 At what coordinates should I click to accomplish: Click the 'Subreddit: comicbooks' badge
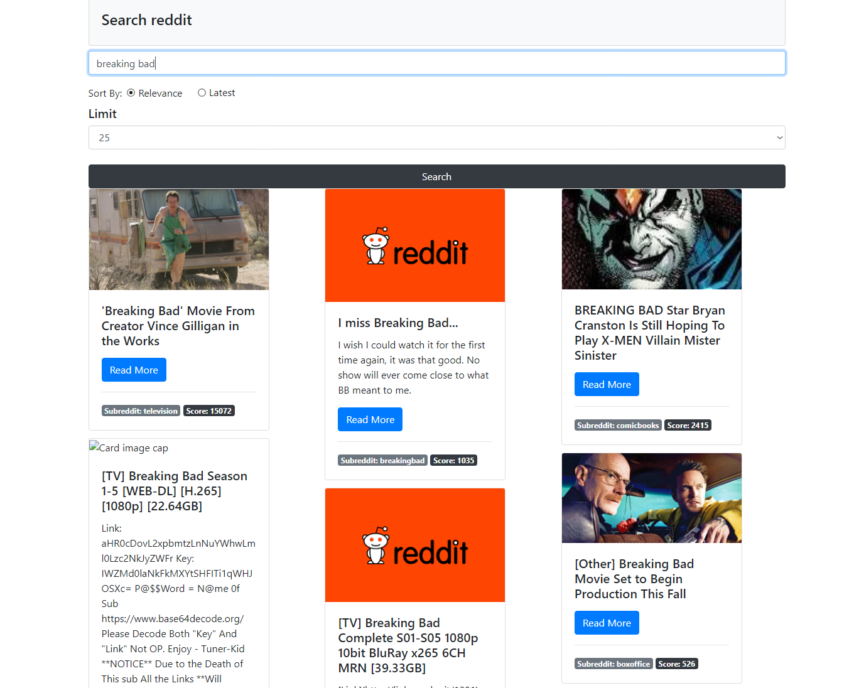point(618,425)
